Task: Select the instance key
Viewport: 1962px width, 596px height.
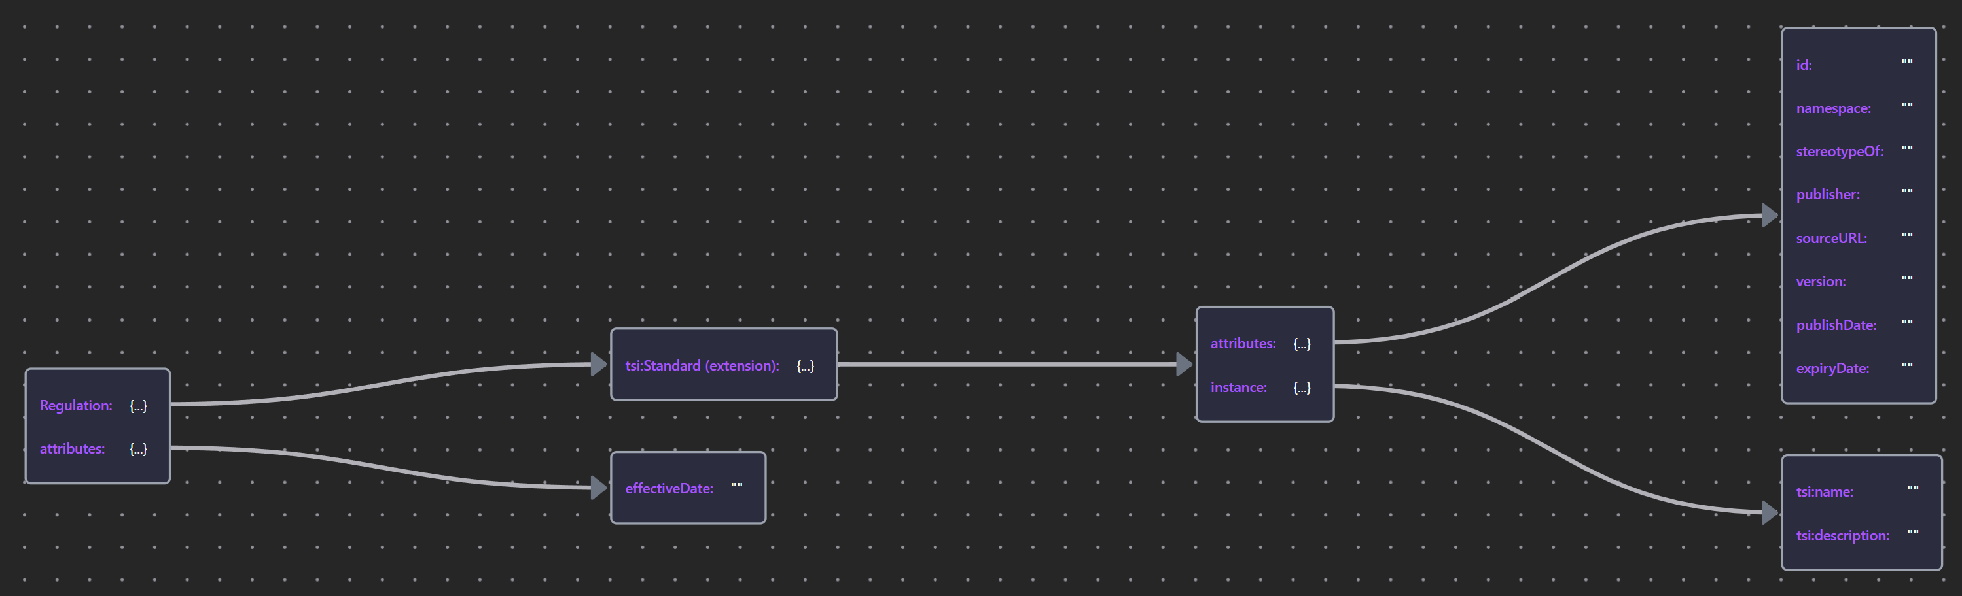Action: pyautogui.click(x=1238, y=388)
